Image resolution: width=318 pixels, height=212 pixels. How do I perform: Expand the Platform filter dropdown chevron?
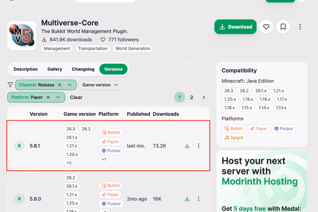(x=58, y=97)
